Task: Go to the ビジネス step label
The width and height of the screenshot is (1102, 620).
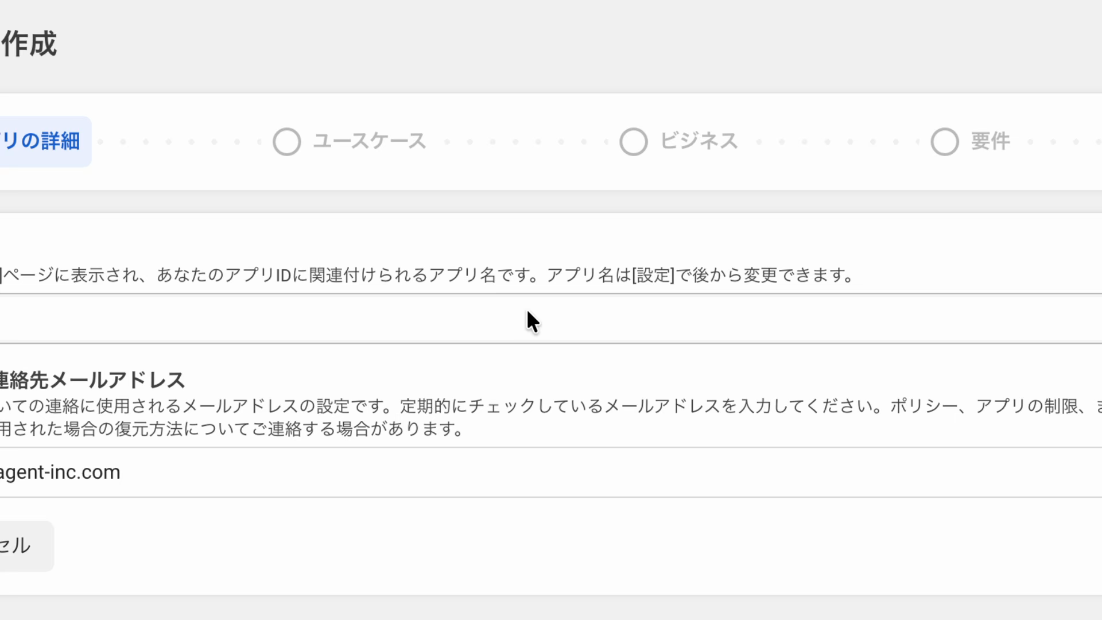Action: click(x=699, y=141)
